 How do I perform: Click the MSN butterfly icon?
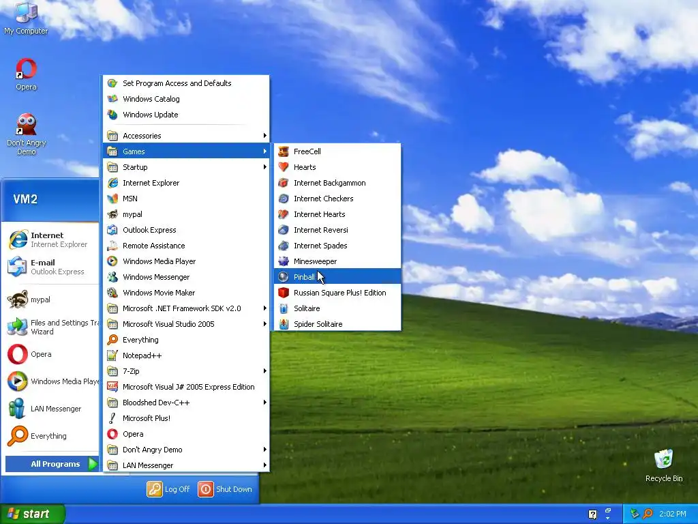[x=112, y=199]
